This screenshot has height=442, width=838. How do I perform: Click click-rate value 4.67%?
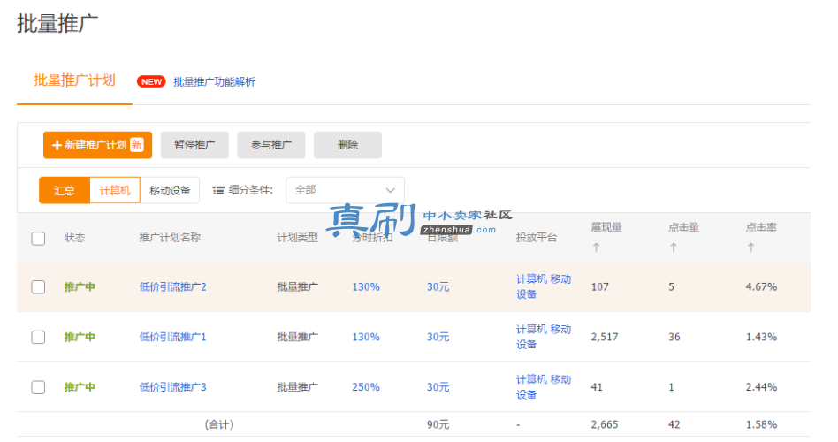coord(761,287)
